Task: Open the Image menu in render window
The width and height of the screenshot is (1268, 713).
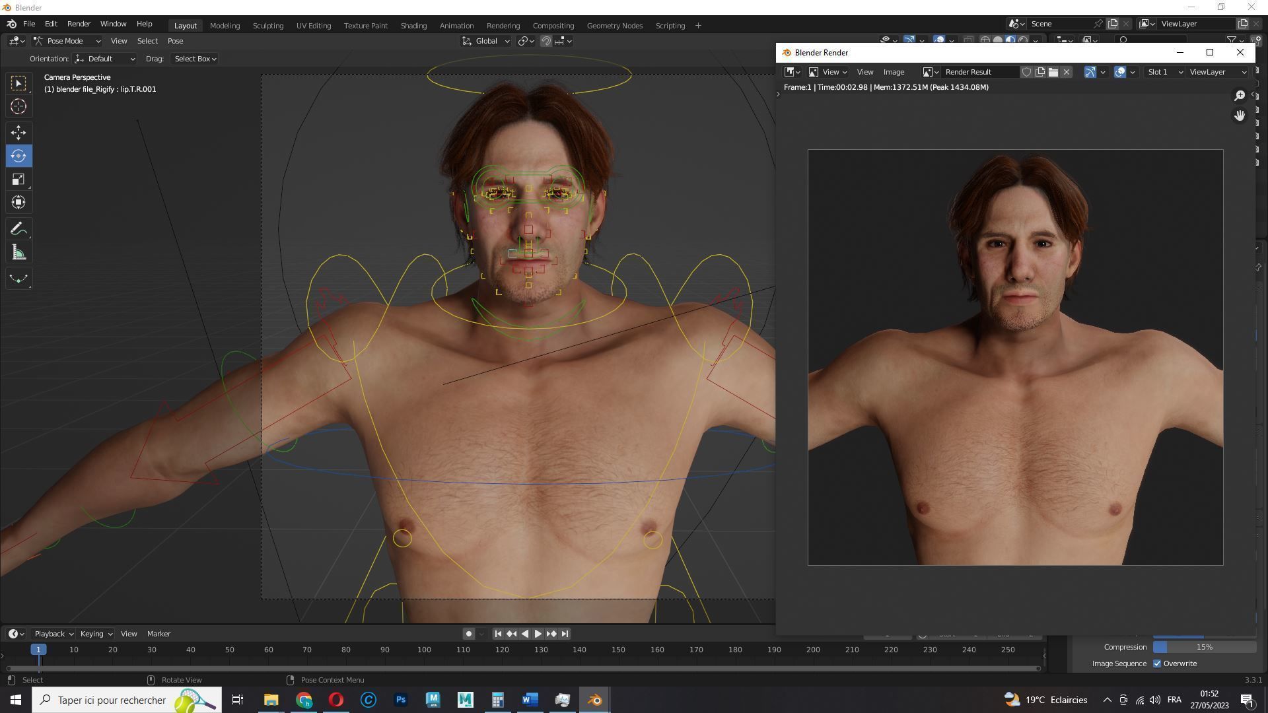Action: 894,72
